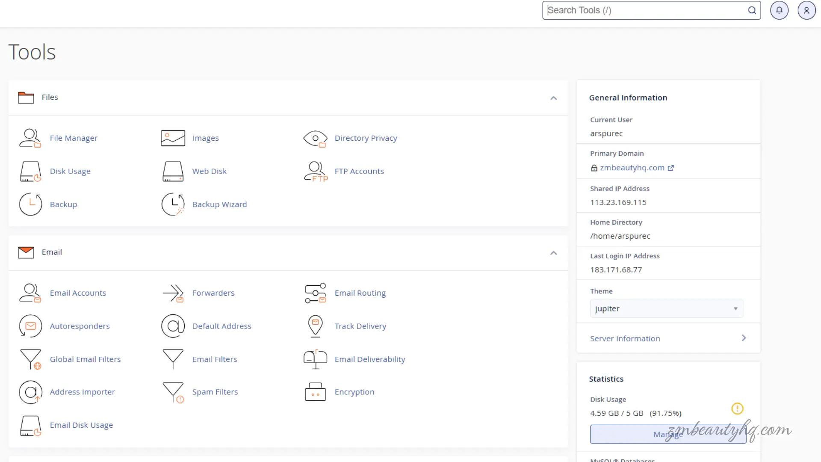Screen dimensions: 821x462
Task: Click the Encryption lock icon
Action: (315, 392)
